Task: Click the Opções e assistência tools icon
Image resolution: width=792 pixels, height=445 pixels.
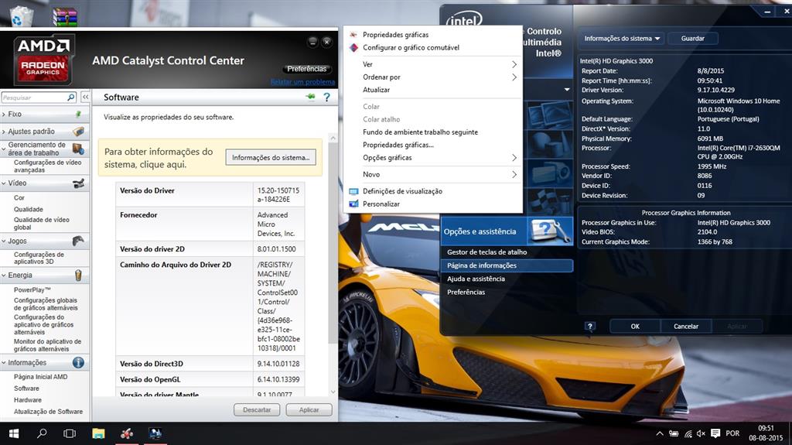Action: click(550, 231)
